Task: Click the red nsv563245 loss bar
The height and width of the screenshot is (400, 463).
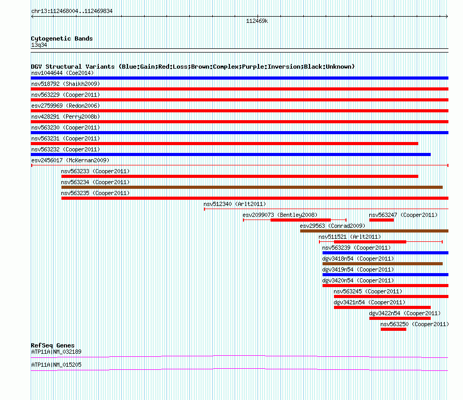Action: click(391, 296)
